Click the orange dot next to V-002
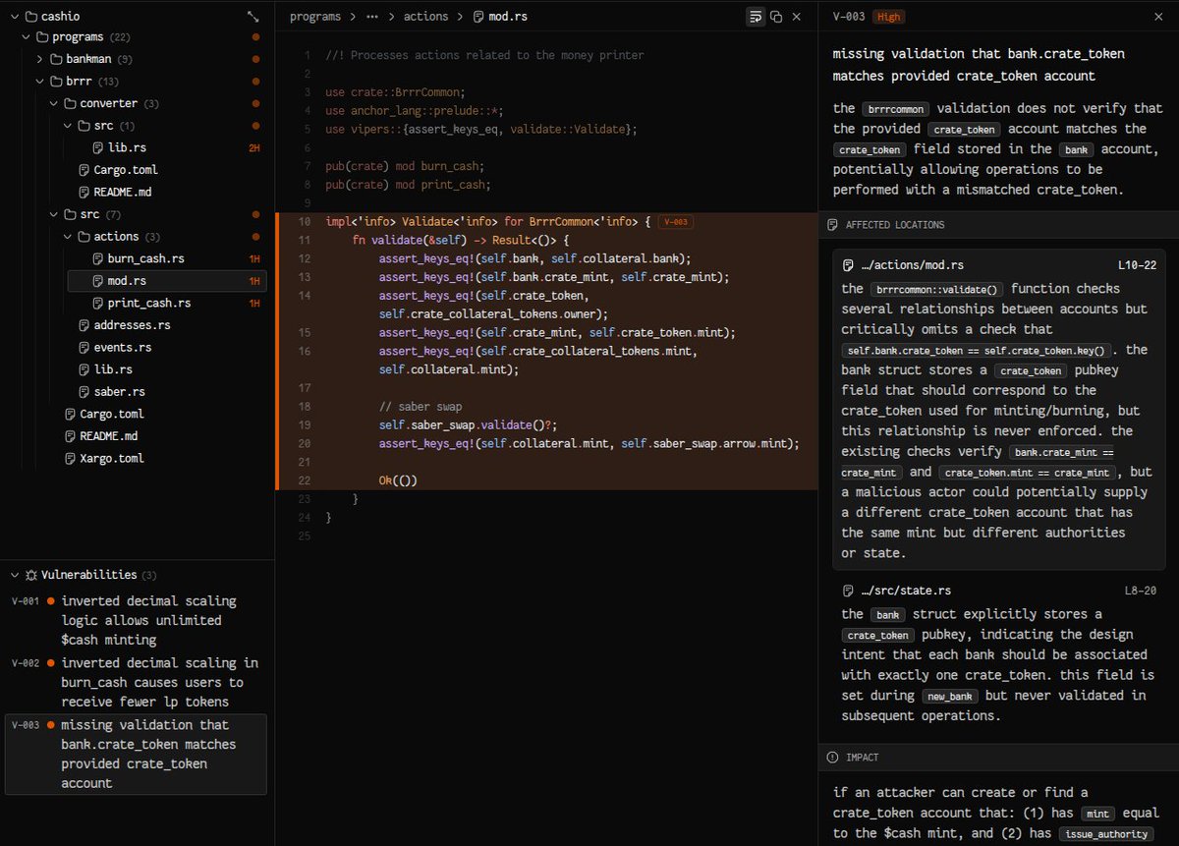 pyautogui.click(x=51, y=662)
